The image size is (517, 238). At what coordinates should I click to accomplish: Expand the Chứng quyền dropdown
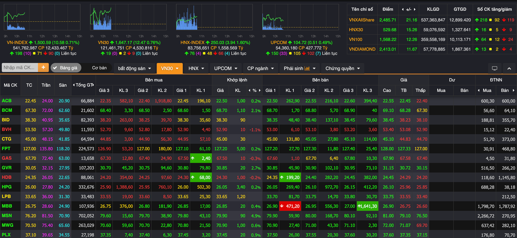pyautogui.click(x=343, y=68)
